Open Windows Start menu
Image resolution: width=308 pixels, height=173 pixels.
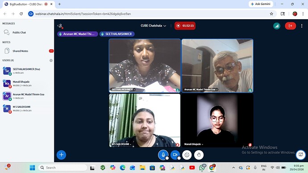(x=32, y=168)
